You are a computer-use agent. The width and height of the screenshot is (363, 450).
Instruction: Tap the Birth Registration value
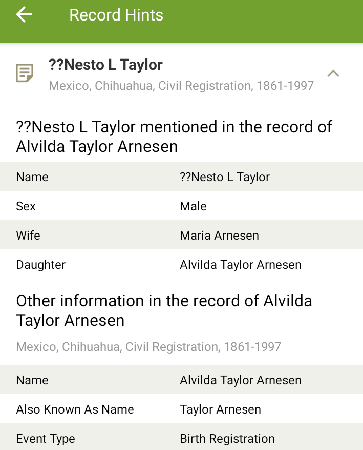[x=227, y=439]
